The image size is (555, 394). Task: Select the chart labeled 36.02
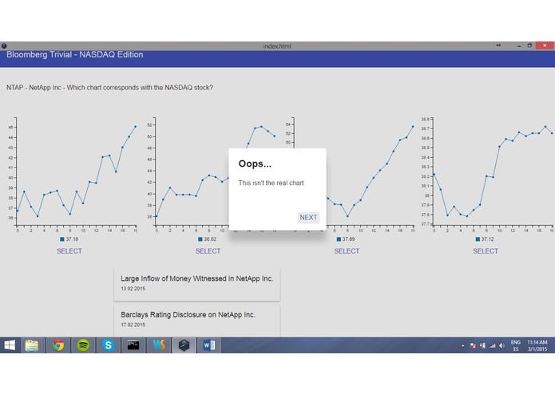click(208, 251)
